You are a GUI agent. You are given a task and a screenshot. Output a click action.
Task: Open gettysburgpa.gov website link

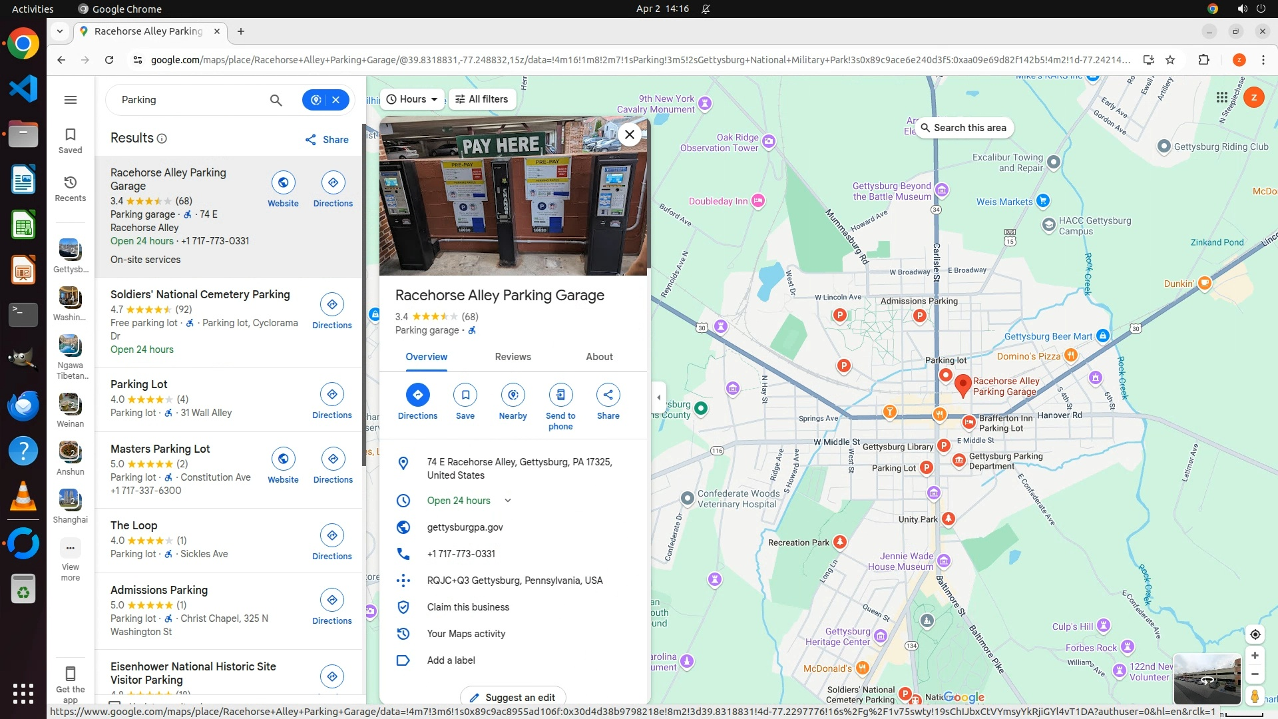click(465, 527)
